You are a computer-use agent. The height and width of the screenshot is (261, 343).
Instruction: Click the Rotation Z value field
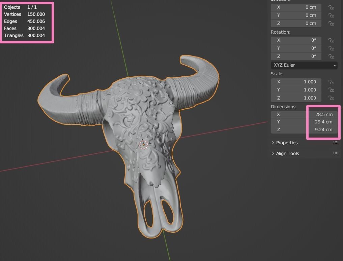pyautogui.click(x=296, y=56)
